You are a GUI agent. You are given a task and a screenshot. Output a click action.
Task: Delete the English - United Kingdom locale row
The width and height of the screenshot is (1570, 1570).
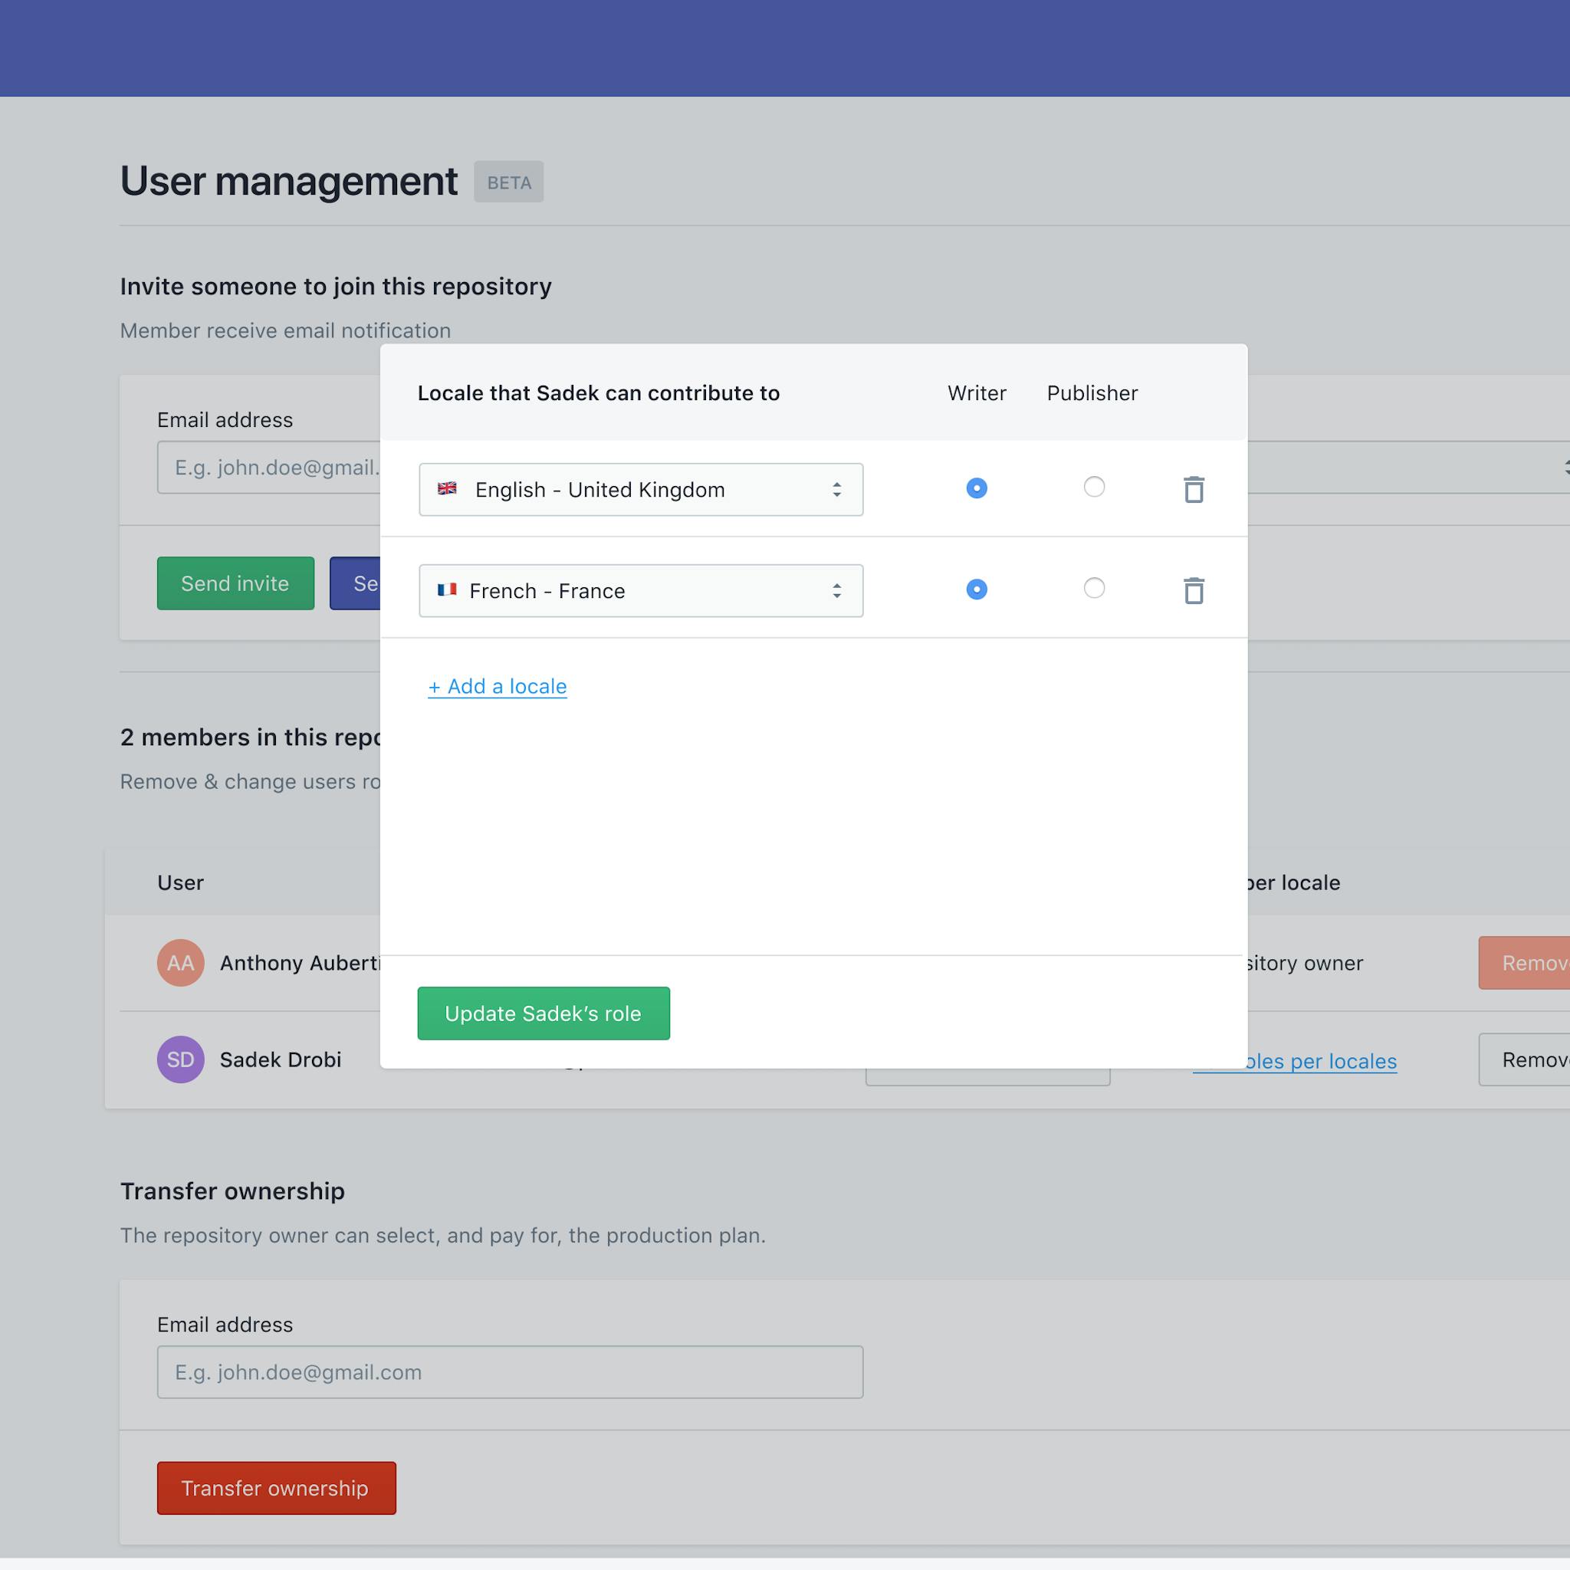tap(1193, 489)
